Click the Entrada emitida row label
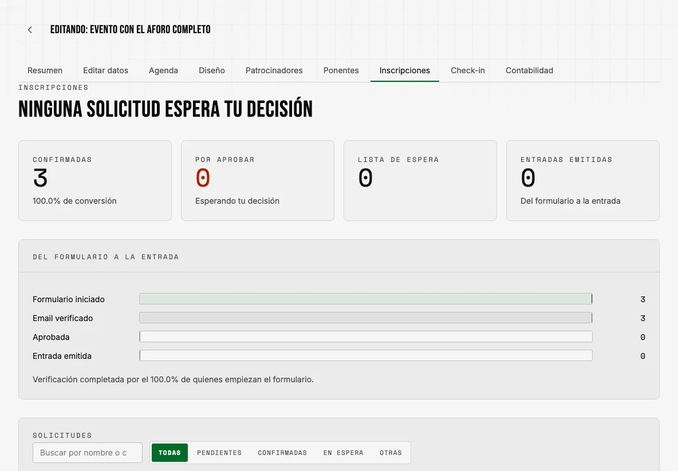The image size is (678, 471). click(62, 357)
